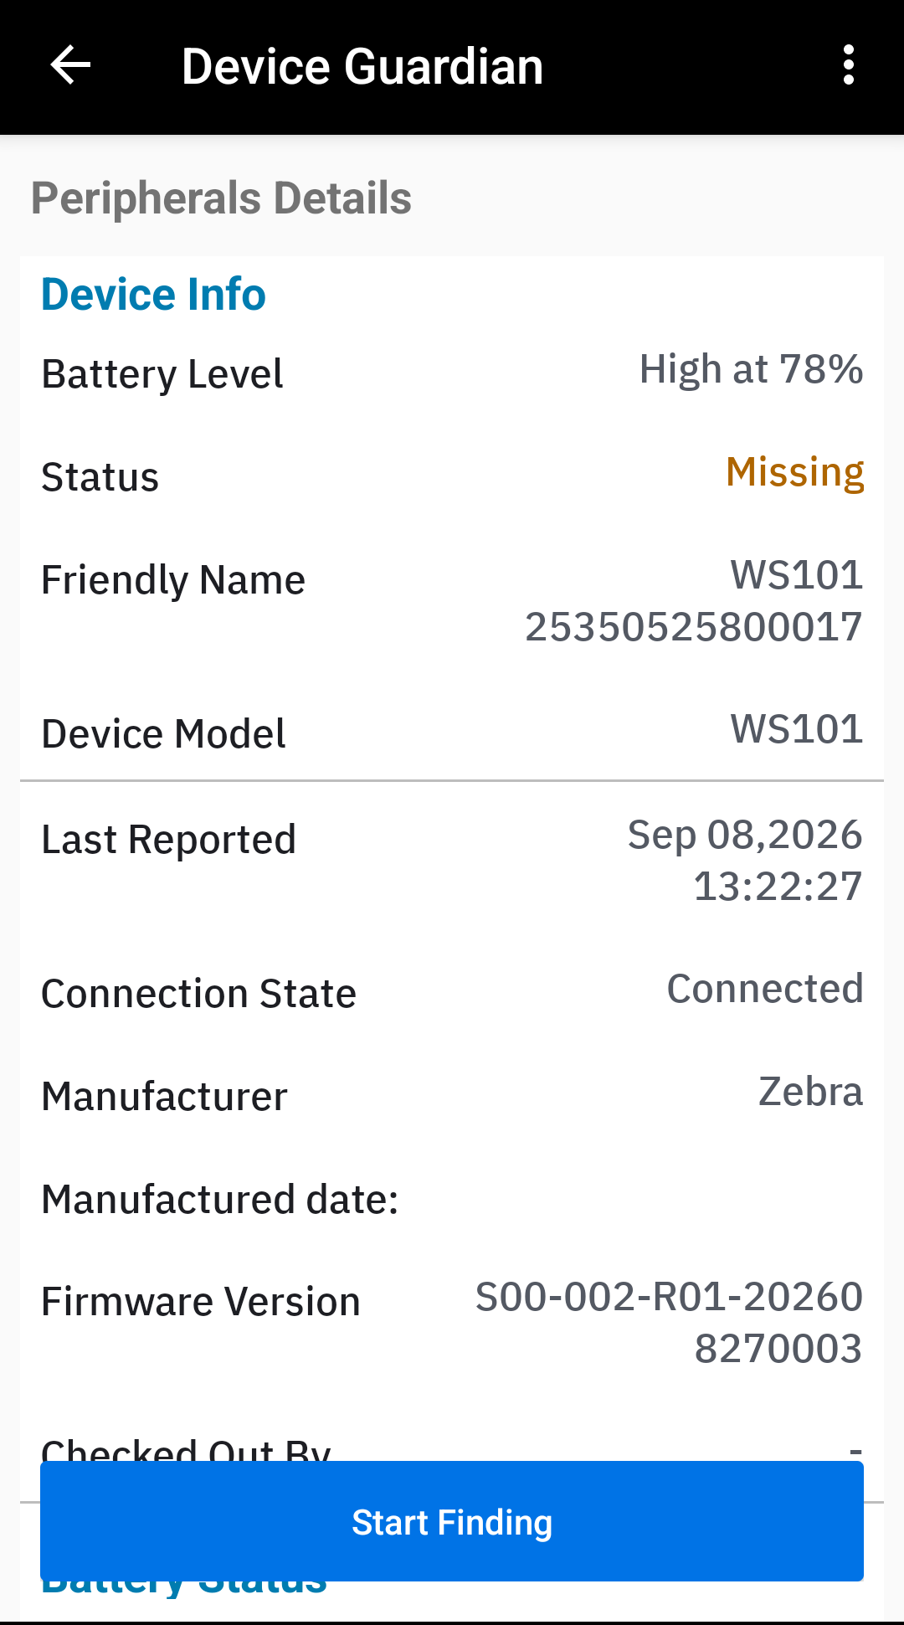Tap the Peripherals Details heading
This screenshot has height=1625, width=904.
click(221, 198)
